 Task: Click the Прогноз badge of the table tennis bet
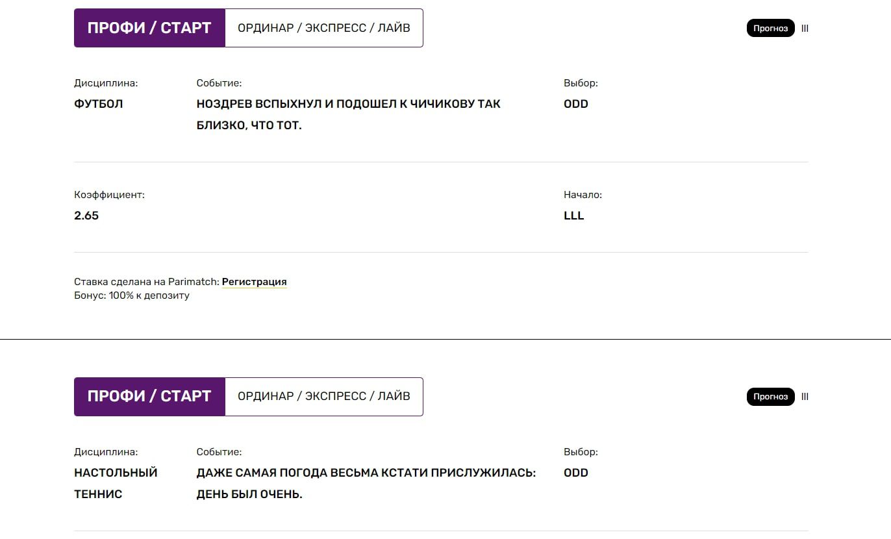(771, 397)
